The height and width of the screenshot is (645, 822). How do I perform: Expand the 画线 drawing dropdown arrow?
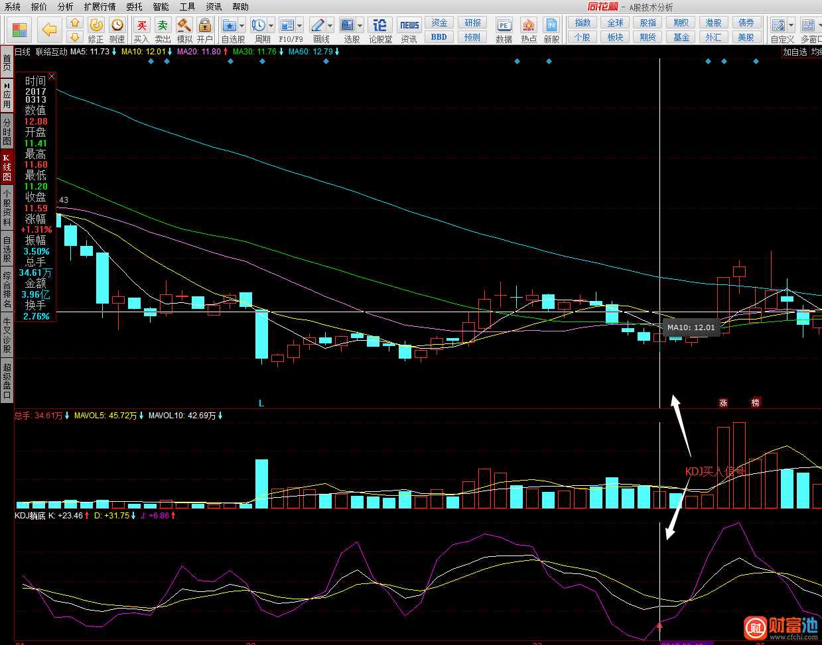(330, 26)
